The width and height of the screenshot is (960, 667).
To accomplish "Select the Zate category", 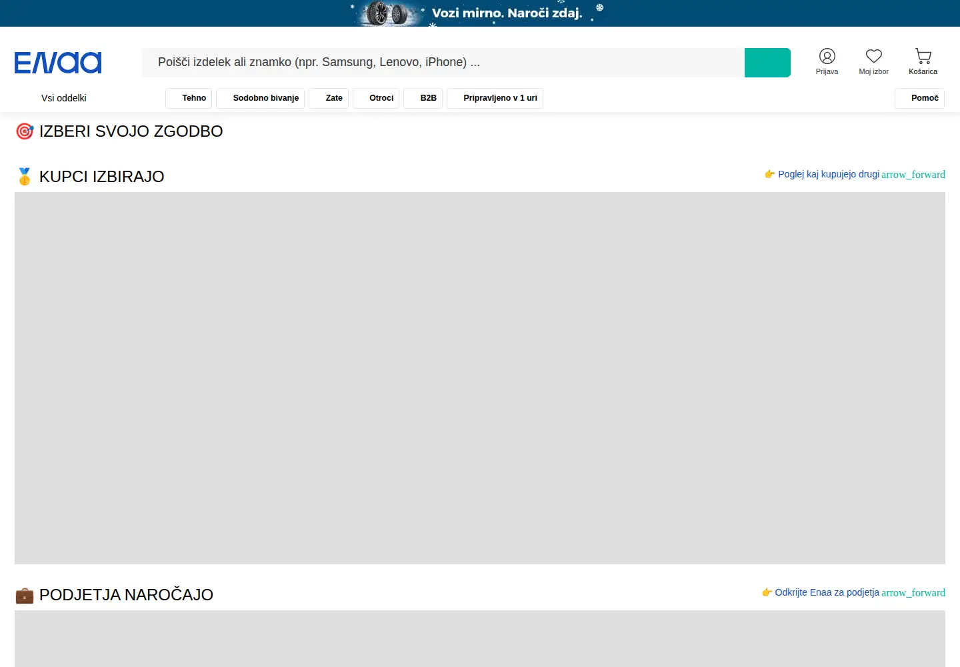I will (x=329, y=98).
